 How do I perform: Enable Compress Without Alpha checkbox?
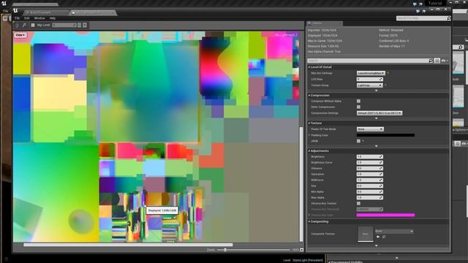click(x=358, y=102)
